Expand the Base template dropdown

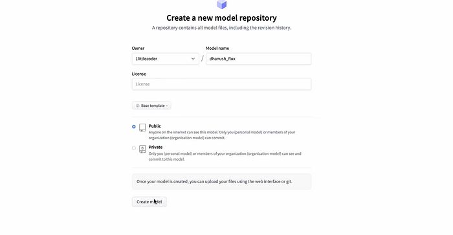point(151,106)
